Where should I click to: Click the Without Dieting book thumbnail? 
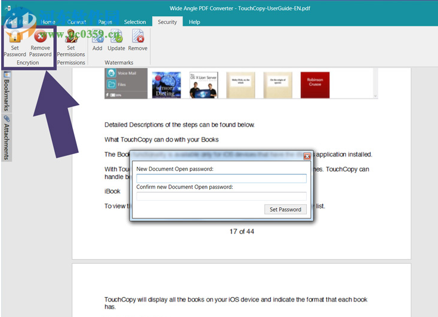pyautogui.click(x=166, y=85)
